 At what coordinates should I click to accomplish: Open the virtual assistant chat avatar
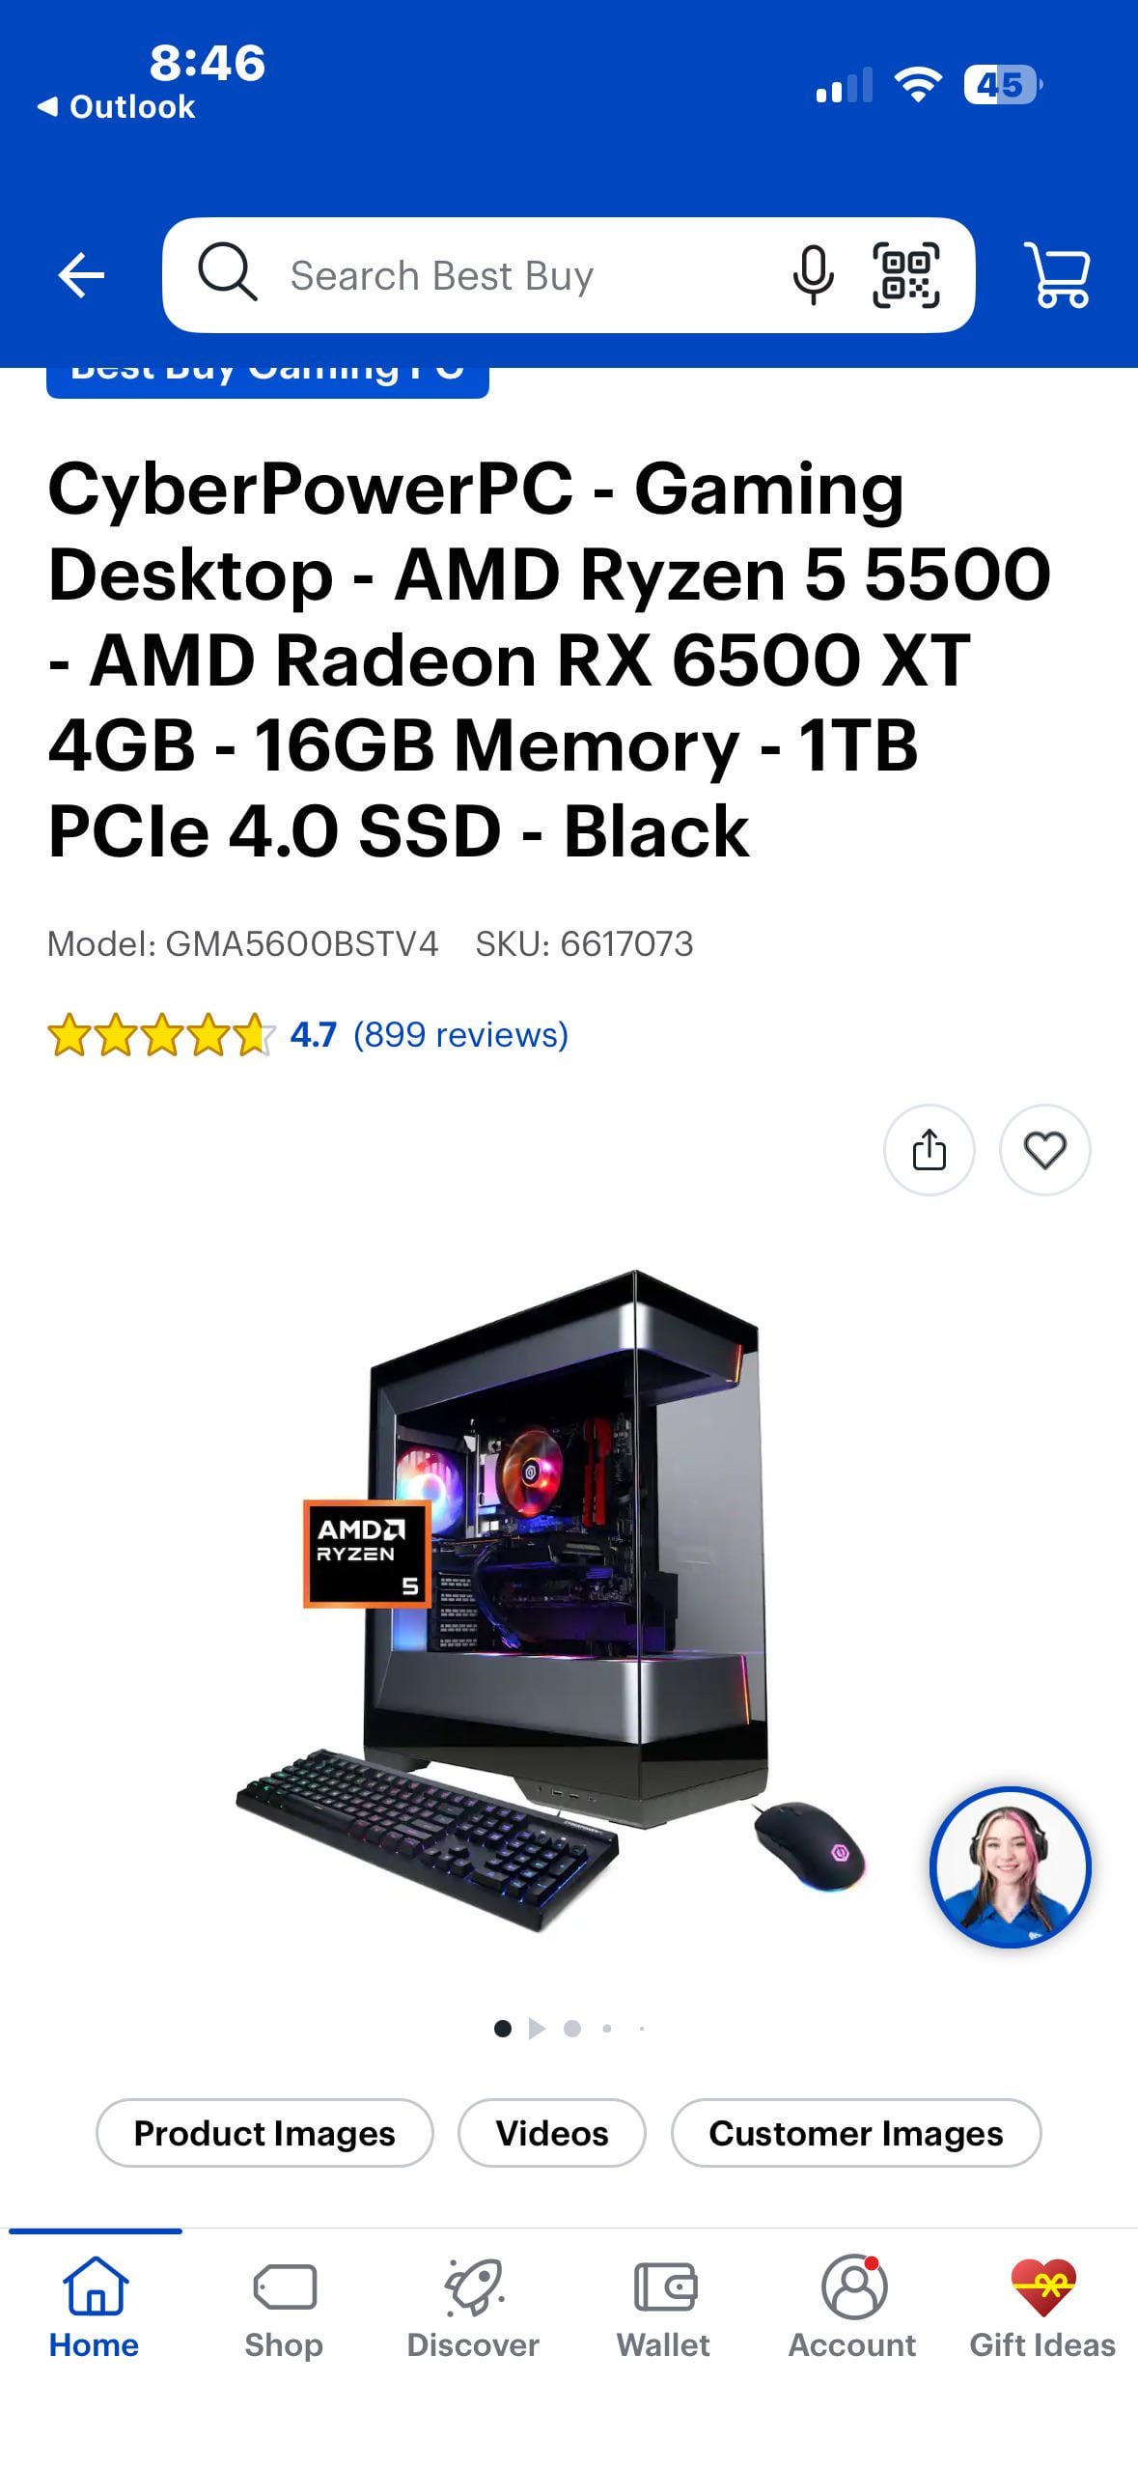coord(1010,1866)
